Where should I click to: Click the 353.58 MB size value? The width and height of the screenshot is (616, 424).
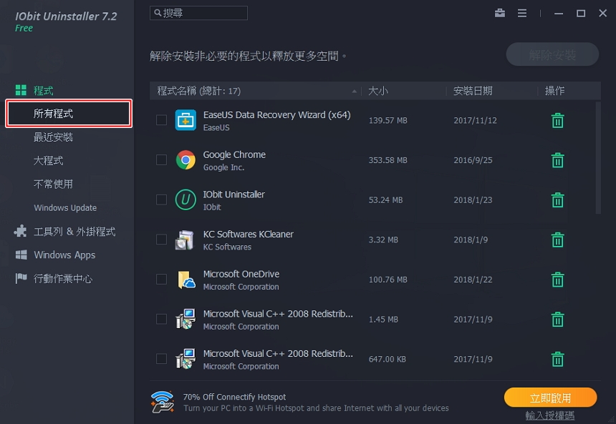click(x=388, y=160)
